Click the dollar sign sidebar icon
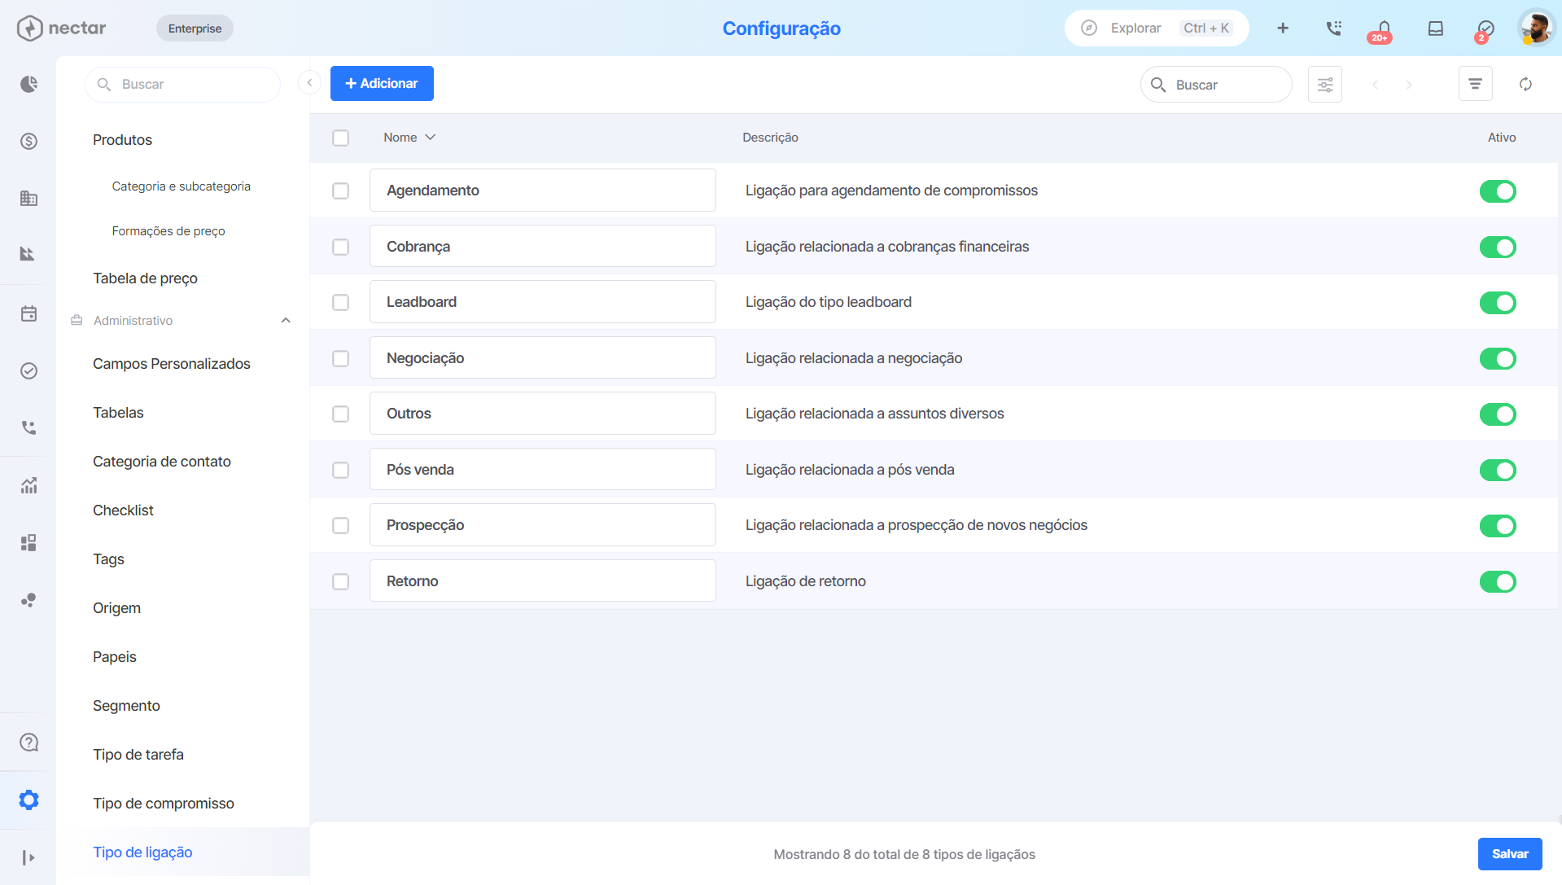 [x=28, y=141]
